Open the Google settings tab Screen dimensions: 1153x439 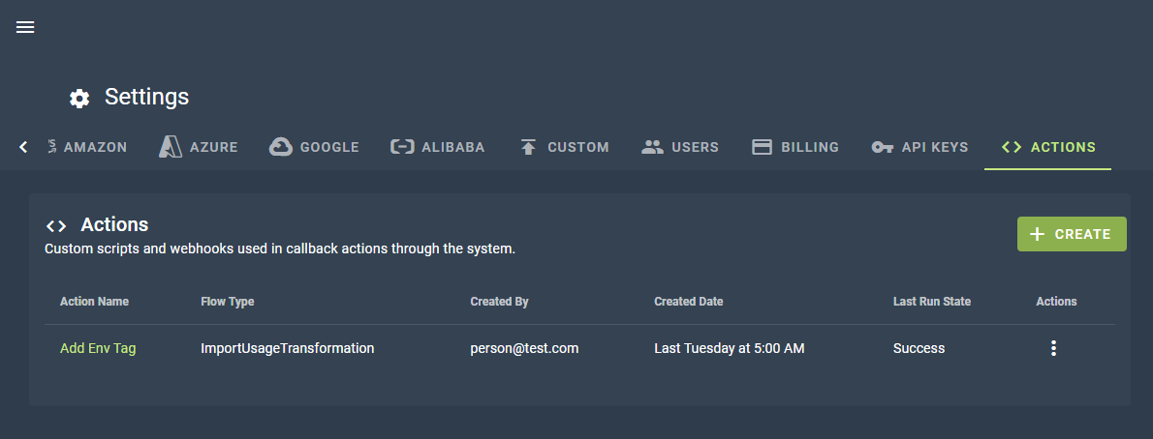coord(315,147)
